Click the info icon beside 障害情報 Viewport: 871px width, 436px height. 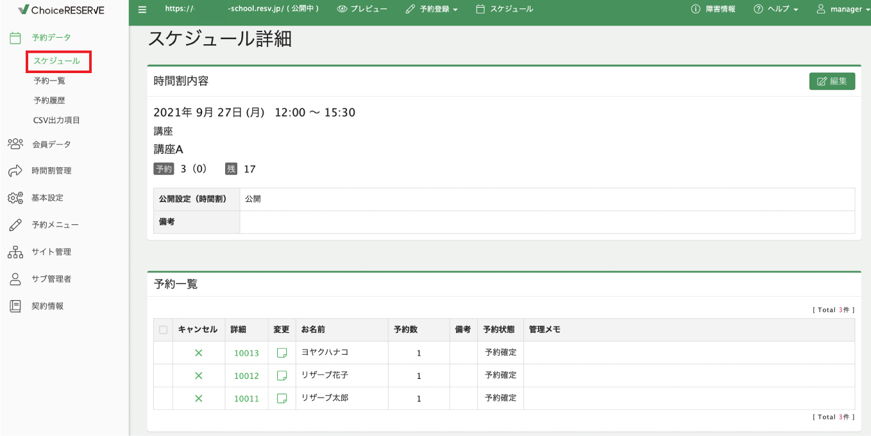[x=695, y=10]
